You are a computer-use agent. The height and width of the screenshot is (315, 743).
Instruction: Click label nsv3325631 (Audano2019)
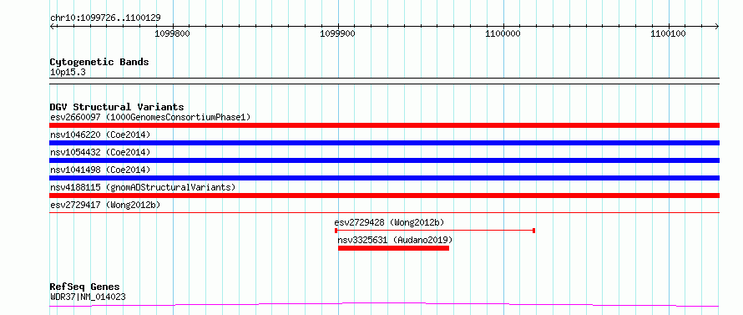[395, 240]
